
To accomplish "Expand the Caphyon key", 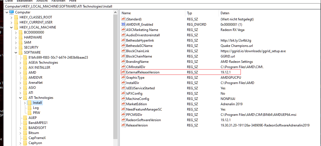I will [20, 143].
